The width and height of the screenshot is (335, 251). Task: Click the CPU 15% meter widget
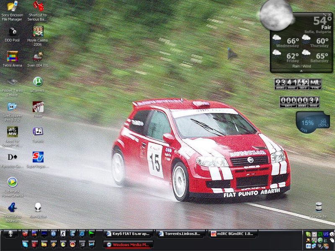pyautogui.click(x=308, y=122)
